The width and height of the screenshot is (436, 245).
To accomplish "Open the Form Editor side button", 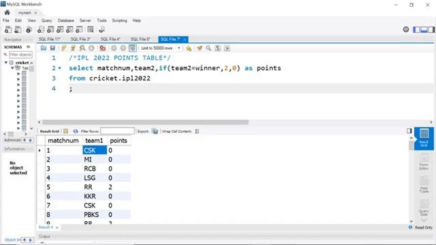I will [x=424, y=162].
